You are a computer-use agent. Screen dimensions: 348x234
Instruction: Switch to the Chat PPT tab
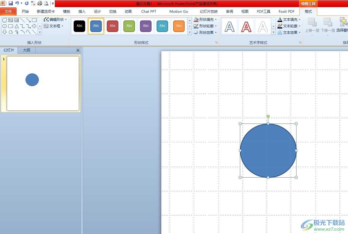click(149, 11)
